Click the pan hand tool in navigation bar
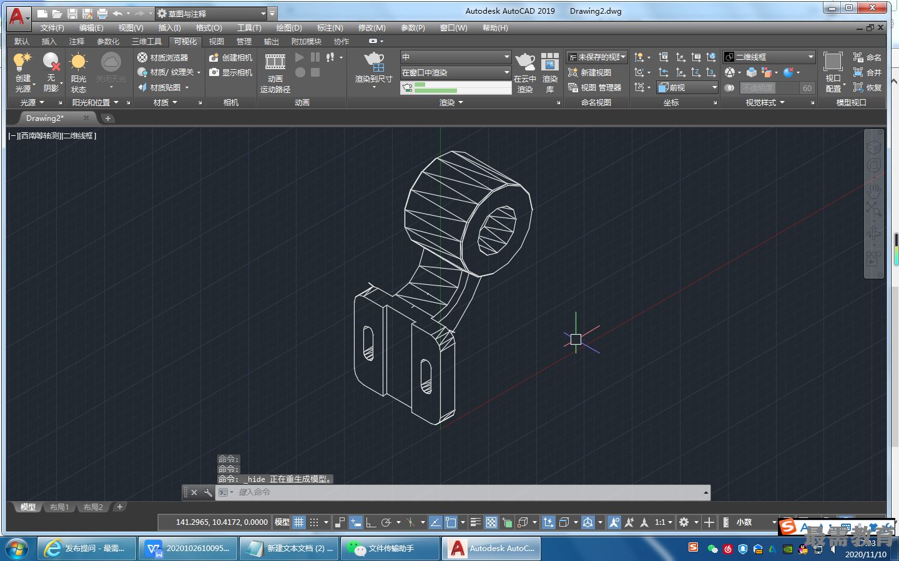899x561 pixels. click(873, 190)
